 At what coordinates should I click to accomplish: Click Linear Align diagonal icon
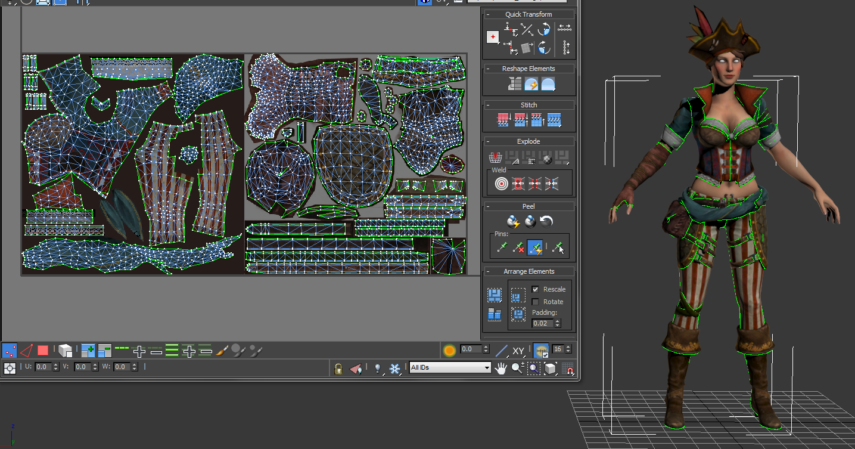527,29
